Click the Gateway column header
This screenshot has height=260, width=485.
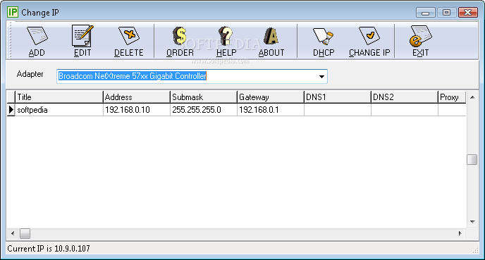tap(271, 97)
